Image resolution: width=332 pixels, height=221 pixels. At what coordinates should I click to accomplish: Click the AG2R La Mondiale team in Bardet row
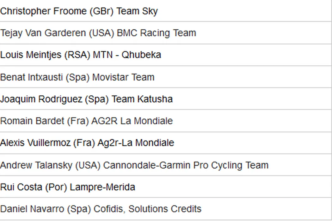point(132,121)
